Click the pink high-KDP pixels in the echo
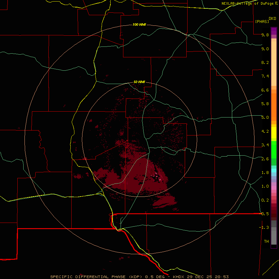The height and width of the screenshot is (279, 279). pyautogui.click(x=157, y=177)
